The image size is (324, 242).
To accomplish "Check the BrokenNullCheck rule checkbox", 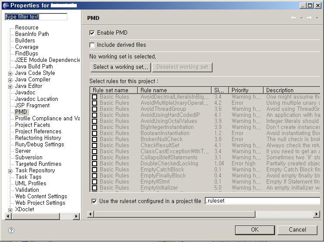I will click(95, 139).
